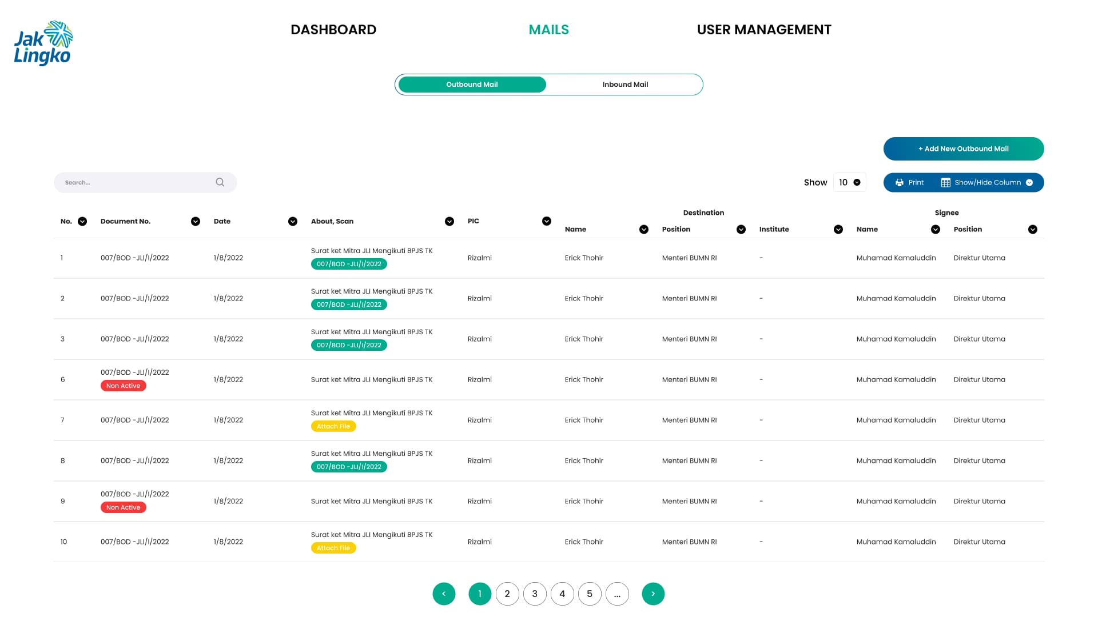Open USER MANAGEMENT menu

coord(764,30)
